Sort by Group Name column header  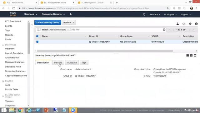coord(134,36)
